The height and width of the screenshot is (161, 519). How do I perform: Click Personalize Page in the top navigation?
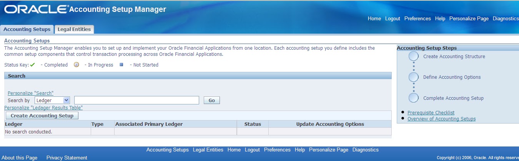tap(469, 18)
